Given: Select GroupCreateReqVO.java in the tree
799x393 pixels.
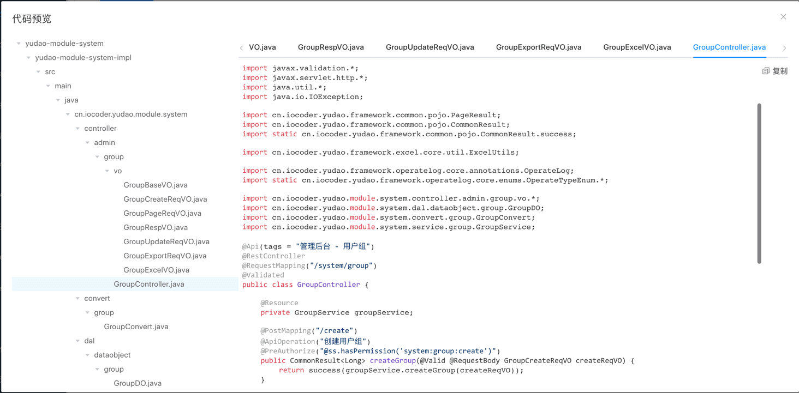Looking at the screenshot, I should [165, 199].
